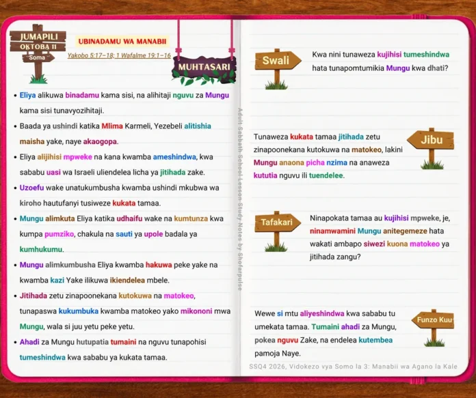Click the red word "Jitihada" starting a bullet
The width and height of the screenshot is (476, 398).
point(34,296)
